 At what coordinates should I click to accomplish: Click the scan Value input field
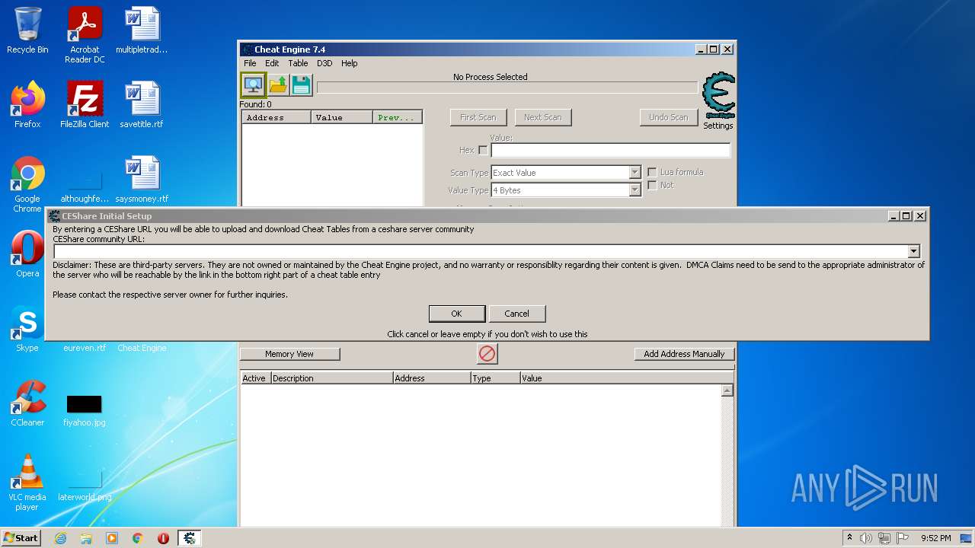coord(611,150)
